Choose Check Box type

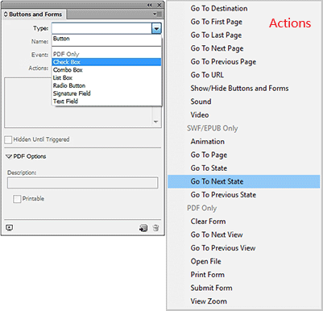tap(106, 62)
